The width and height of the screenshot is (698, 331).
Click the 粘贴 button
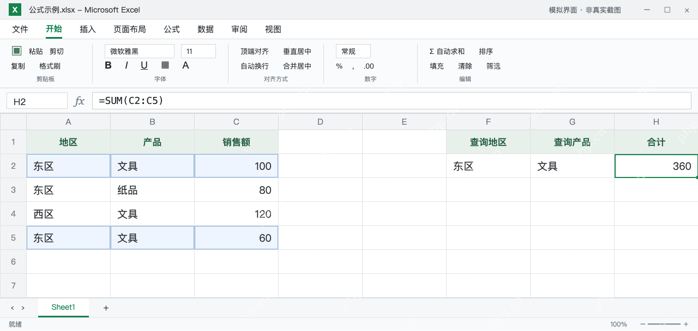(x=36, y=51)
